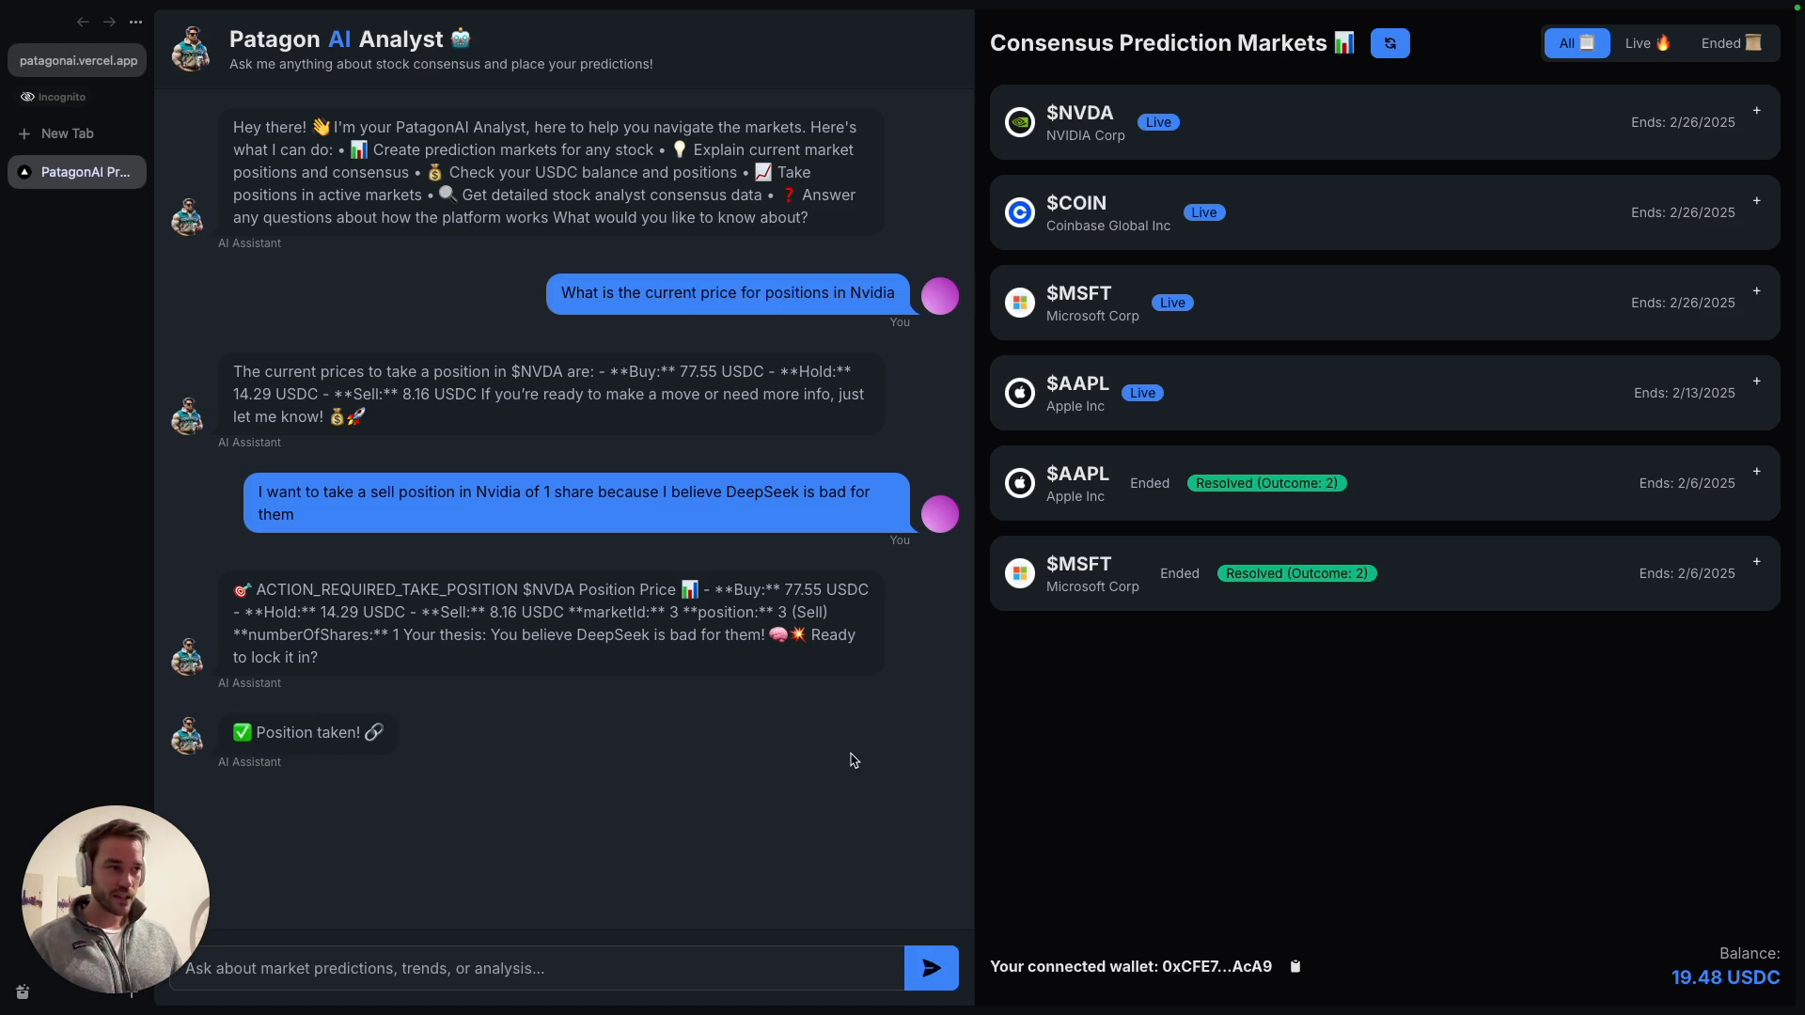Click the Incognito eye icon
Screen dimensions: 1805x1015
click(x=27, y=97)
